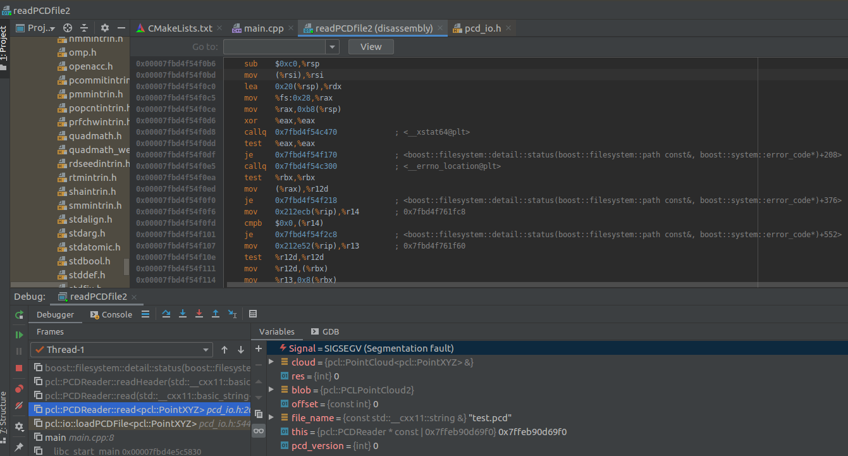Select the previous frame with the up arrow

coord(224,350)
